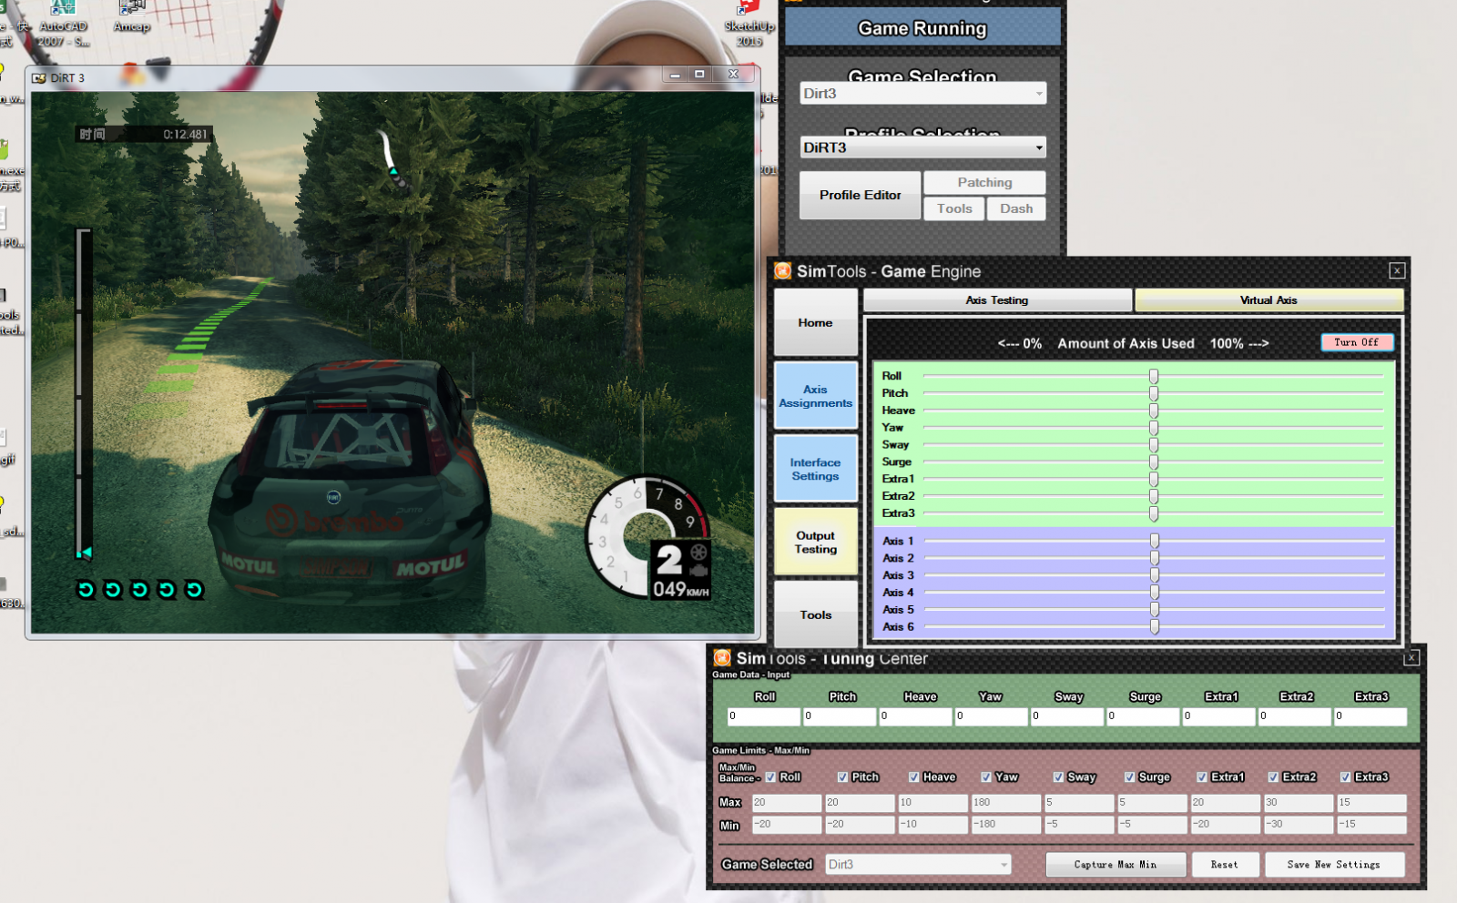The height and width of the screenshot is (903, 1457).
Task: Click the Dash button
Action: coord(1016,208)
